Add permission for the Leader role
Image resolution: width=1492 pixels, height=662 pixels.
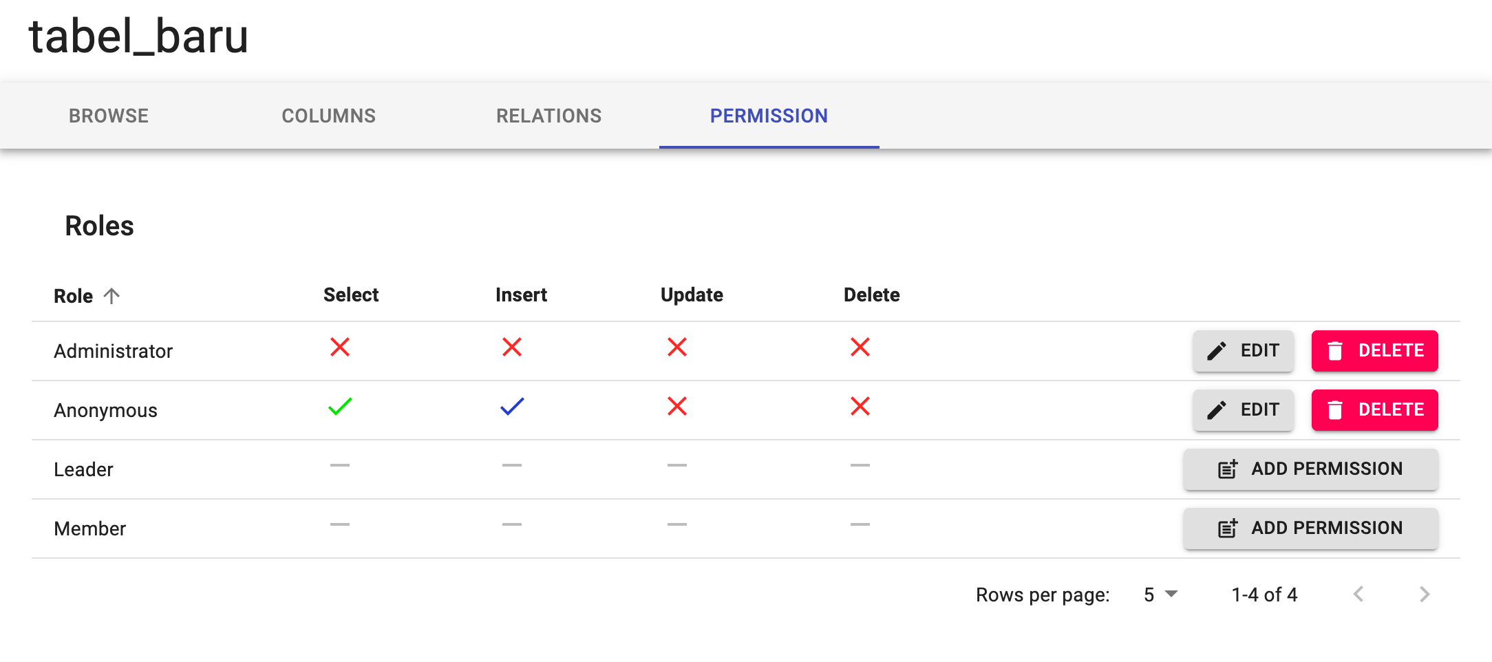tap(1310, 469)
